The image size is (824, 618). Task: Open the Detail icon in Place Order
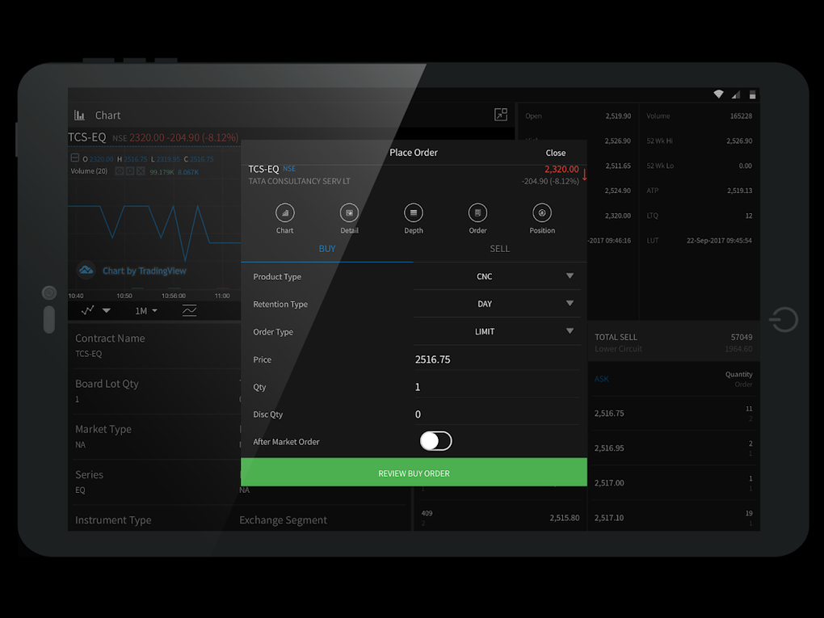tap(349, 212)
